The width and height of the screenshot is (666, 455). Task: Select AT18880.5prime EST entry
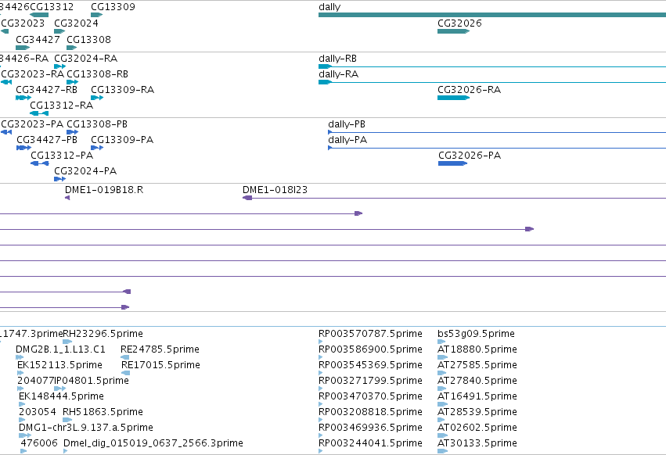477,349
